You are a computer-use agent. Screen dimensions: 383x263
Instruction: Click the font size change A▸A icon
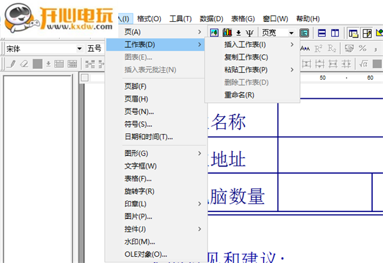pyautogui.click(x=305, y=49)
